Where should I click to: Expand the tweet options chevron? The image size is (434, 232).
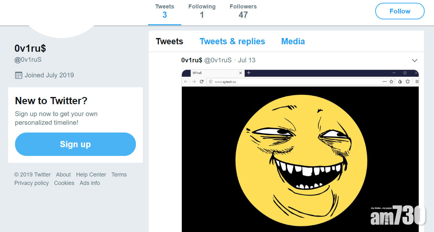(x=415, y=60)
